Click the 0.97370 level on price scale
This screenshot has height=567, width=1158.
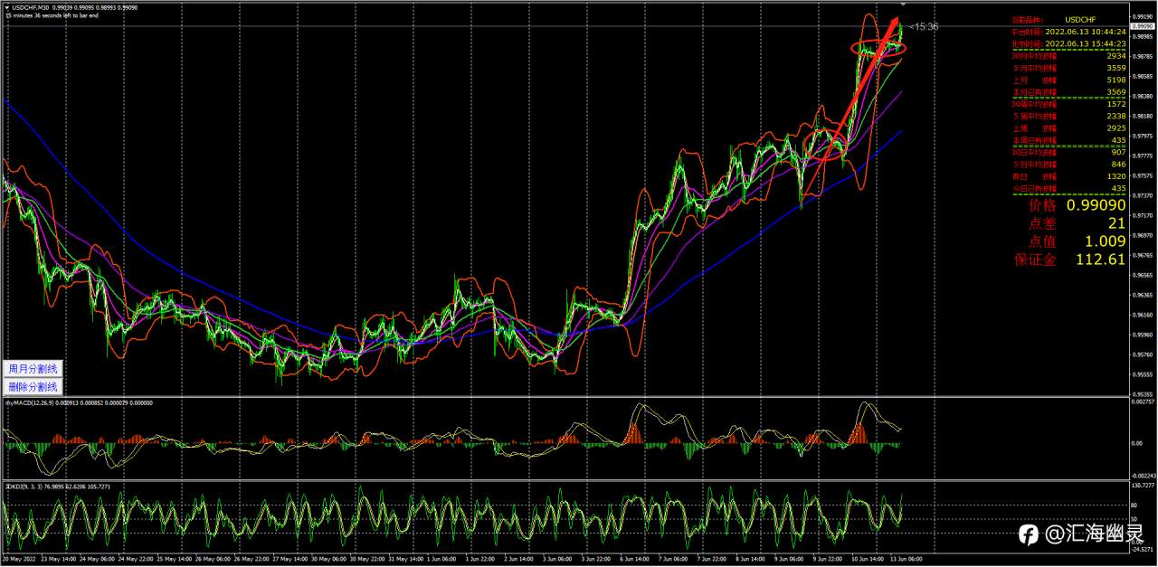(x=1142, y=195)
